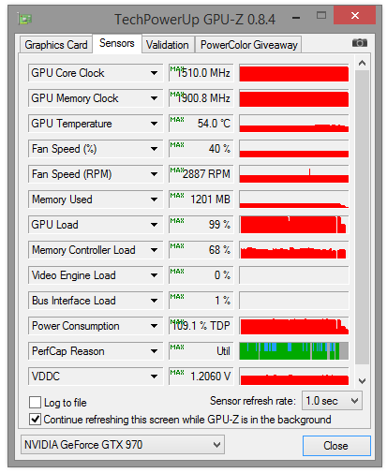
Task: Click the Fan Speed (RPM) graph
Action: point(294,174)
